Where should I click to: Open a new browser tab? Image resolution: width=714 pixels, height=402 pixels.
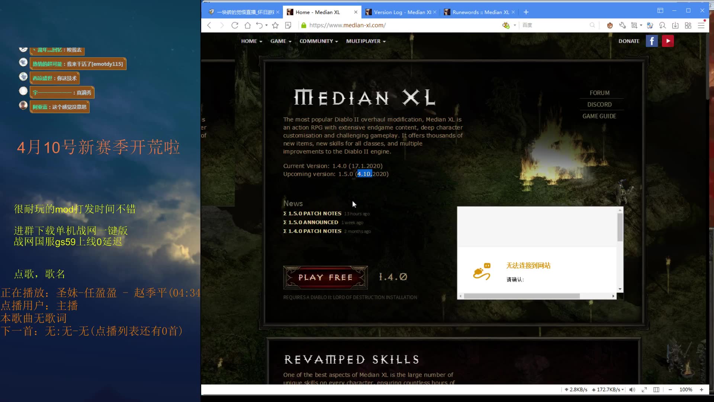(526, 12)
